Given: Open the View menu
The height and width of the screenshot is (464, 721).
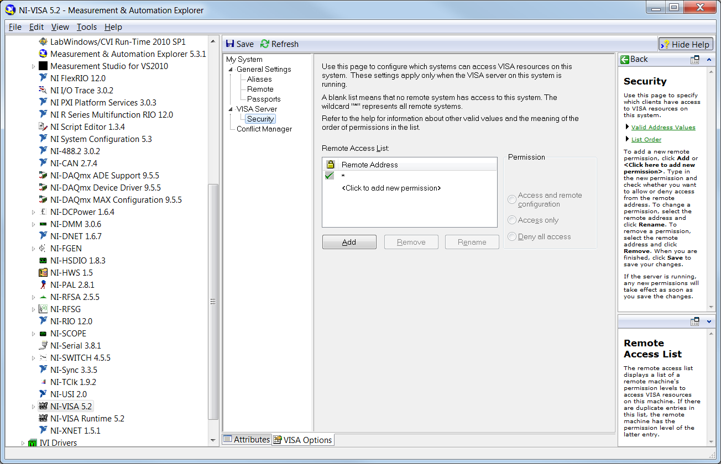Looking at the screenshot, I should (60, 27).
